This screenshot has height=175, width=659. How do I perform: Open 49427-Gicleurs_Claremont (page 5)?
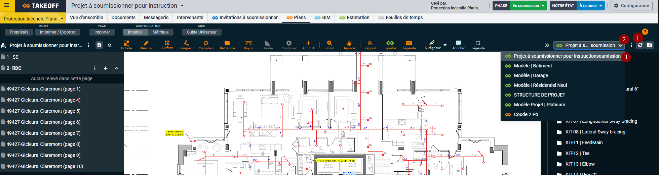click(43, 111)
